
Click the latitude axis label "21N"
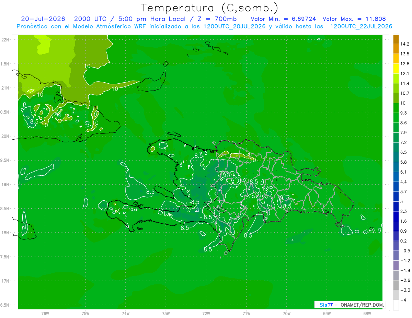pyautogui.click(x=5, y=88)
